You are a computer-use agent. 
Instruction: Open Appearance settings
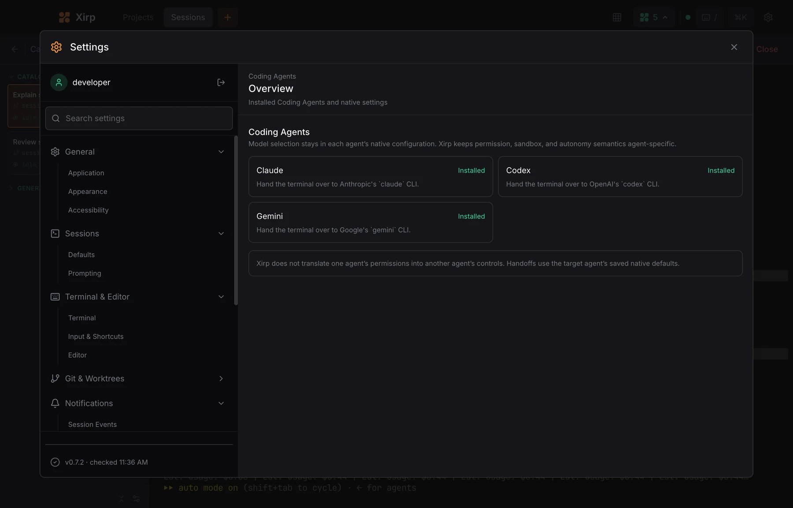point(88,192)
